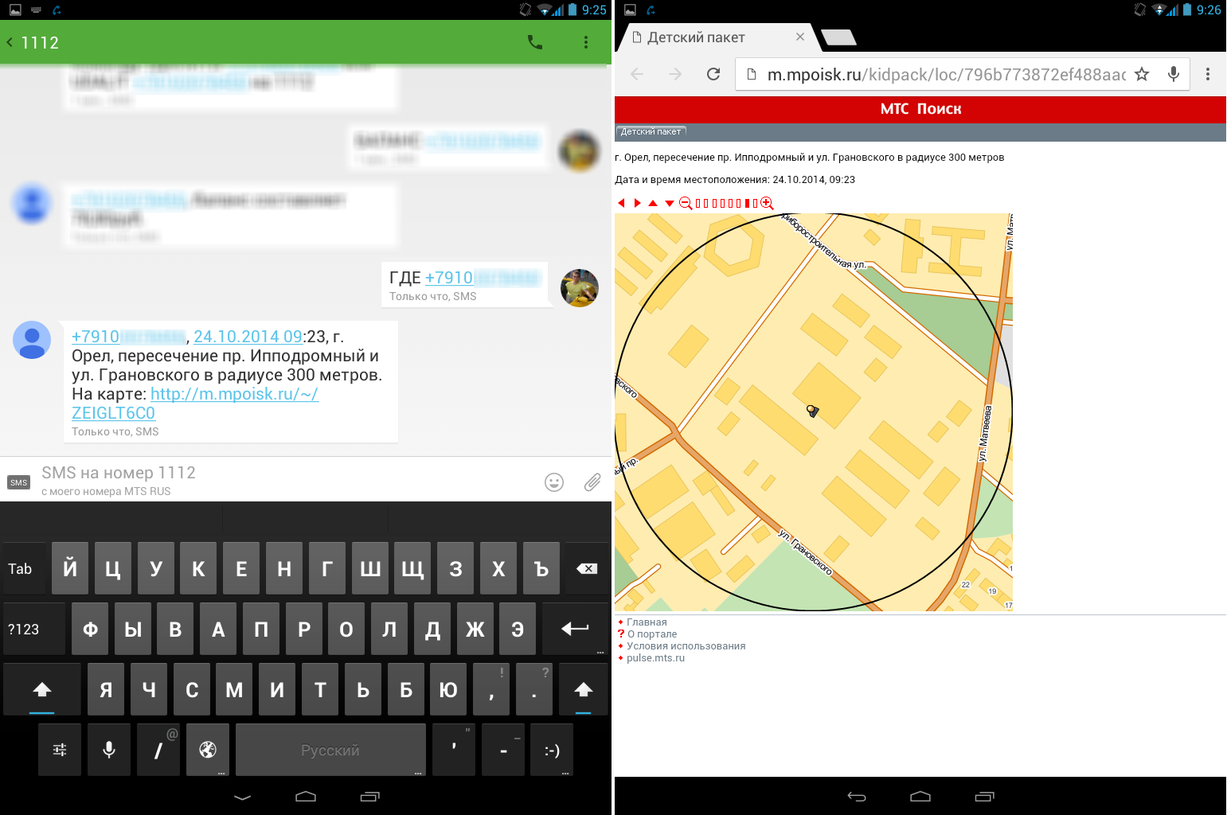
Task: Bookmark page with the star icon
Action: pos(1142,74)
